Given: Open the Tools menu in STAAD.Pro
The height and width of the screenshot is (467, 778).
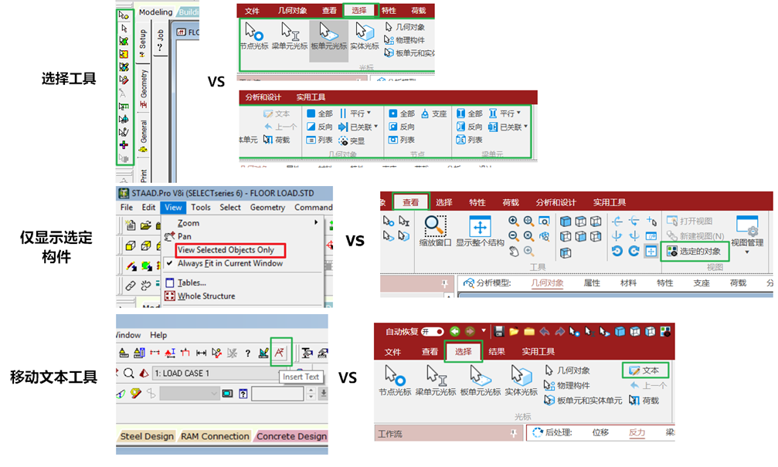Looking at the screenshot, I should (200, 207).
